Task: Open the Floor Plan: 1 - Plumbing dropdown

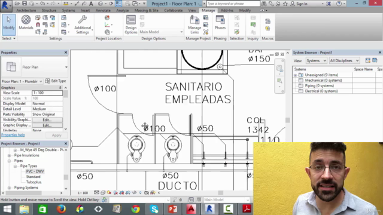Action: [22, 81]
